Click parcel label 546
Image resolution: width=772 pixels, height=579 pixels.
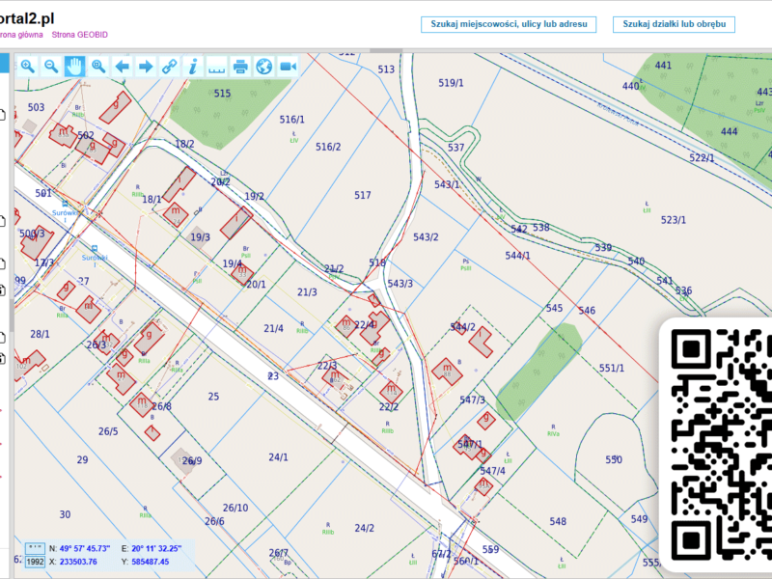(587, 311)
